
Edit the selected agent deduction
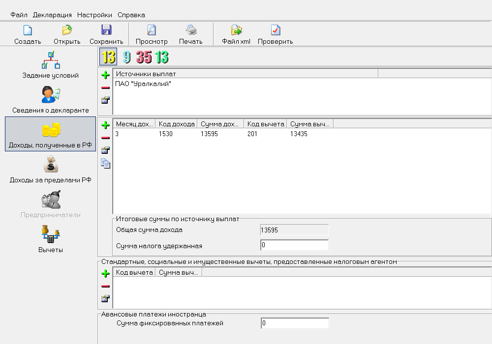click(x=105, y=299)
